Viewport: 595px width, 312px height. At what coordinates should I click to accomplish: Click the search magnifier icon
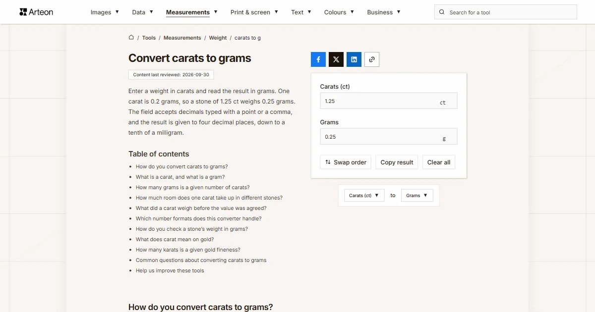tap(442, 12)
